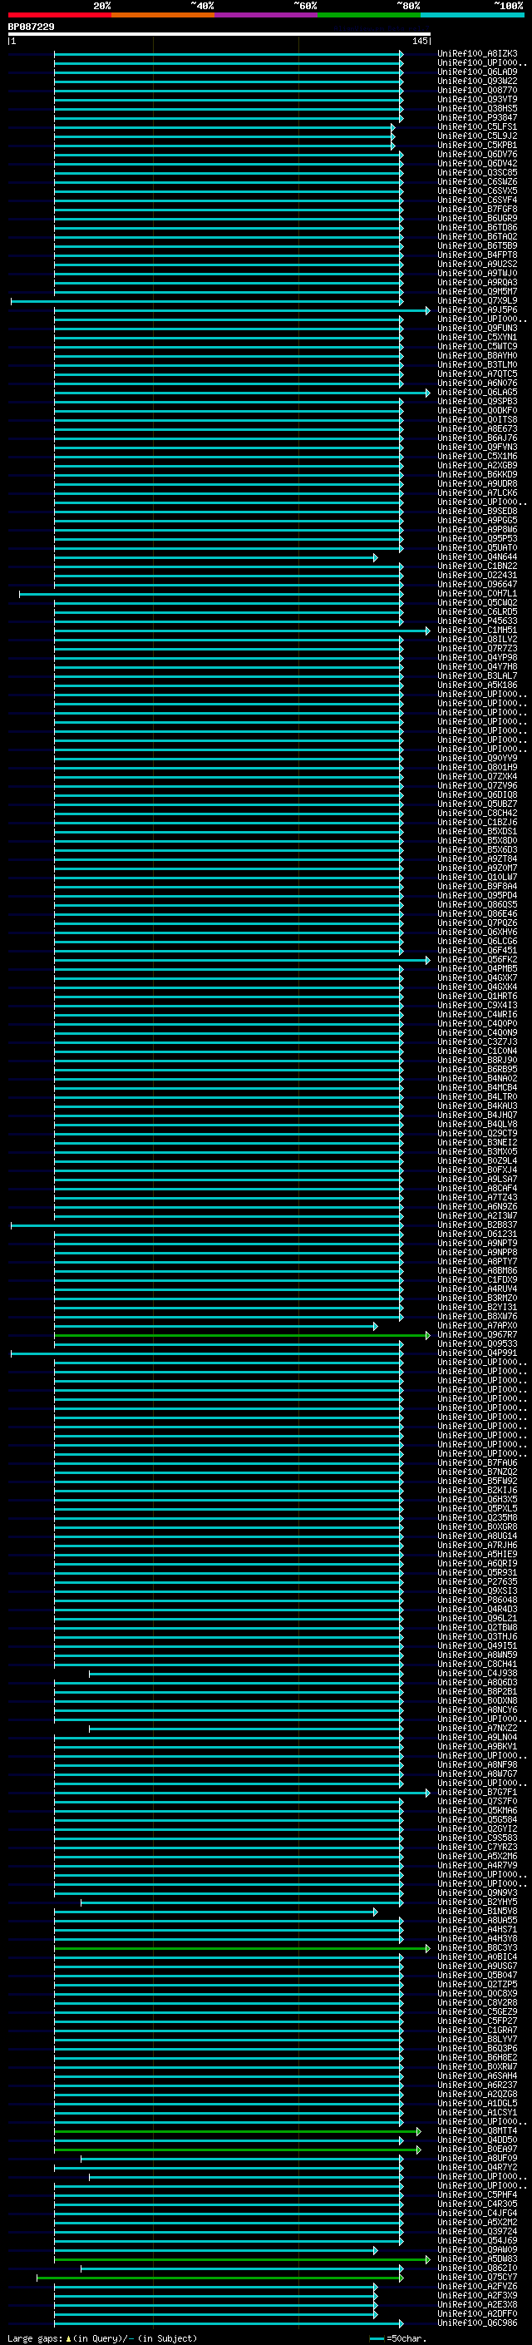
Task: Click the cyan ~100% identity color band
Action: 472,16
